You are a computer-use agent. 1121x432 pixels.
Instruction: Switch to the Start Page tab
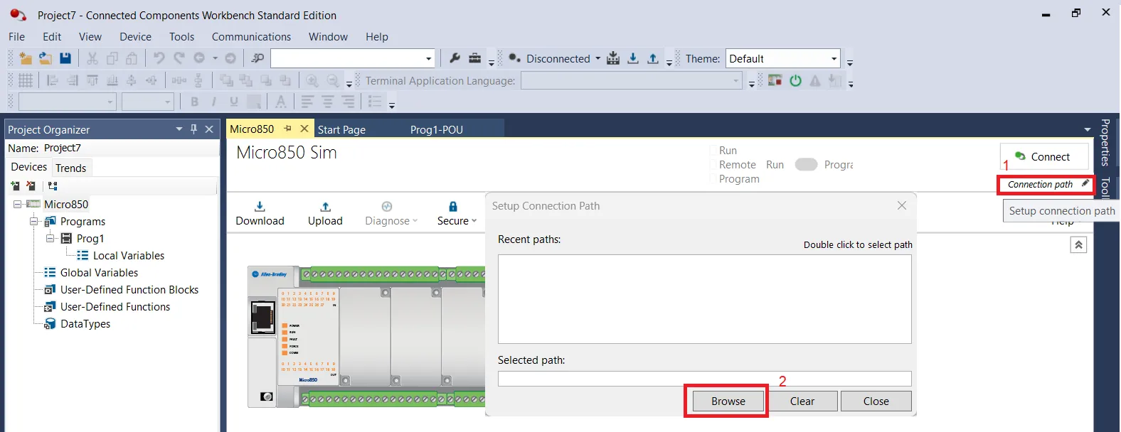coord(341,129)
